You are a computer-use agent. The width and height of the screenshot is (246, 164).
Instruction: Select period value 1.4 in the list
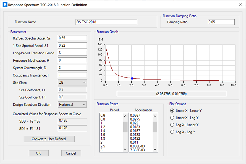[x=103, y=131]
